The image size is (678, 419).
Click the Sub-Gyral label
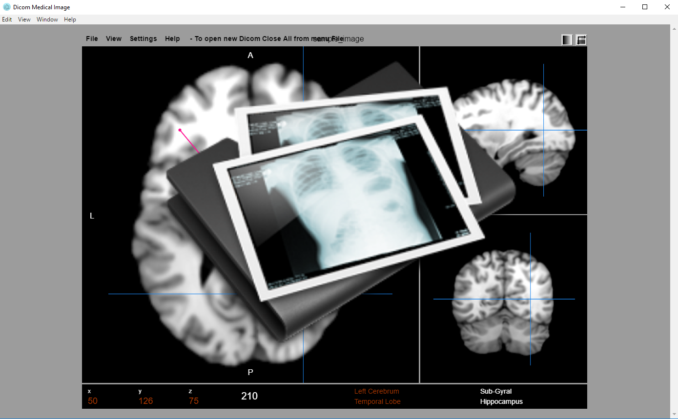[x=496, y=391]
